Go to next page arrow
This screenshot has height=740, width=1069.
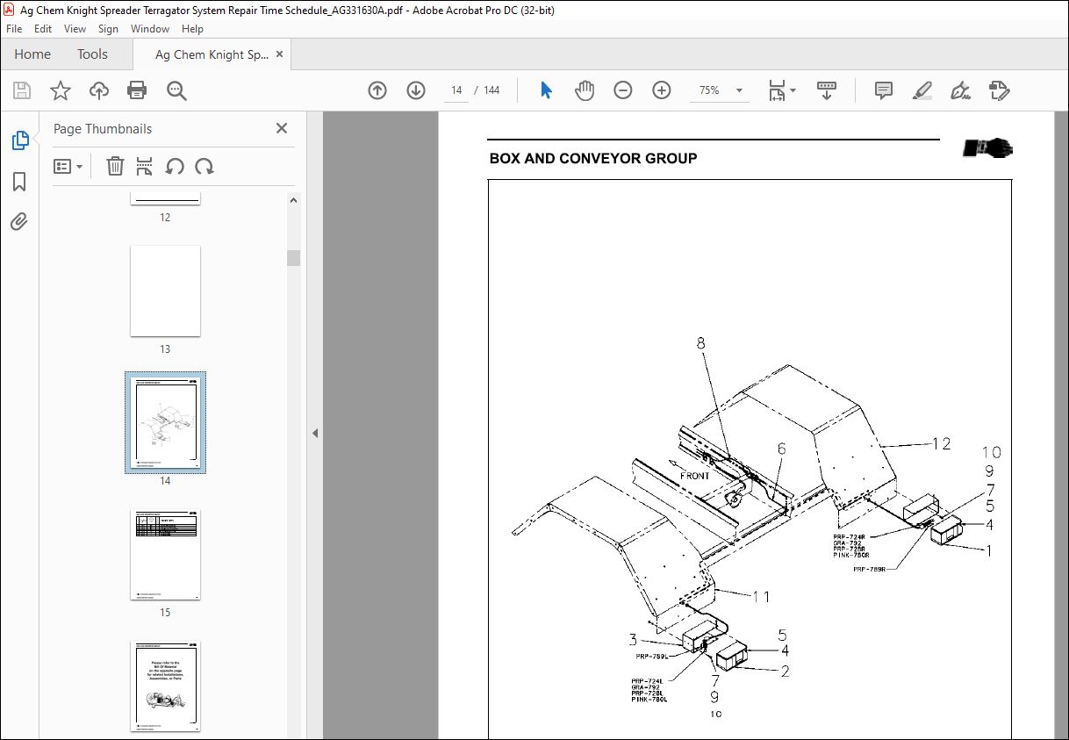coord(416,90)
